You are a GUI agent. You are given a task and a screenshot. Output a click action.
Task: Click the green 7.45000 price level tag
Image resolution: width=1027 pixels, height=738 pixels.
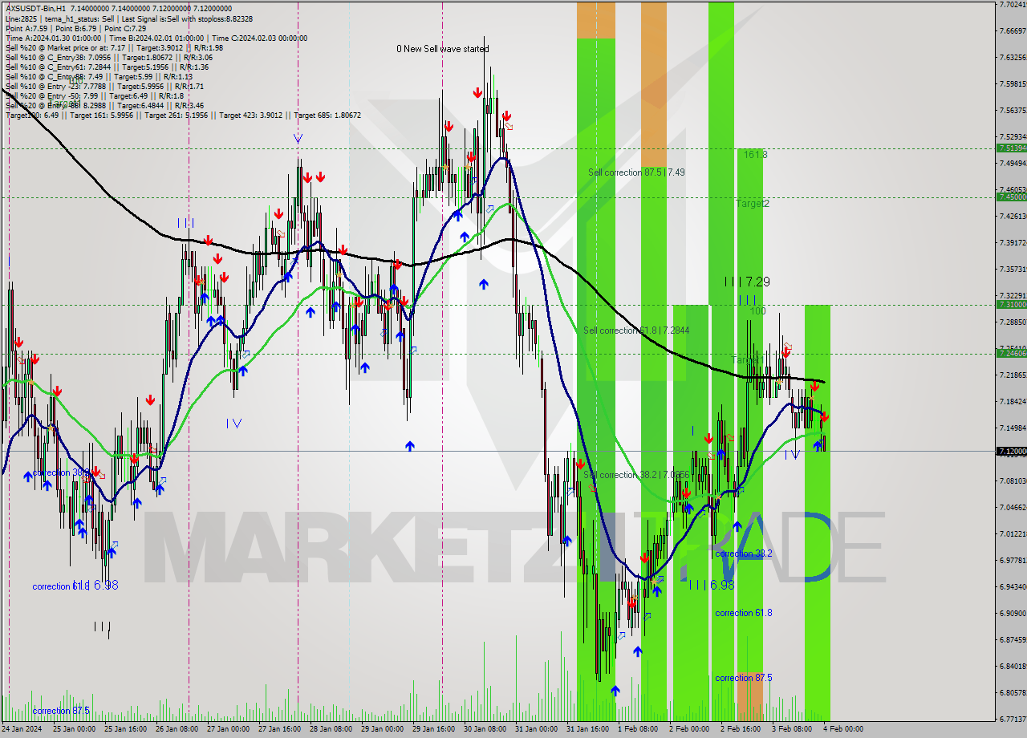pos(1011,197)
